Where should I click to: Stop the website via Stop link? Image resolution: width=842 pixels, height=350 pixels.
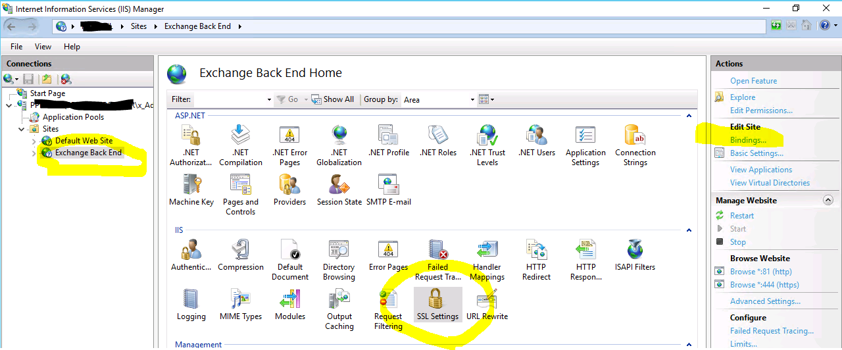point(738,242)
